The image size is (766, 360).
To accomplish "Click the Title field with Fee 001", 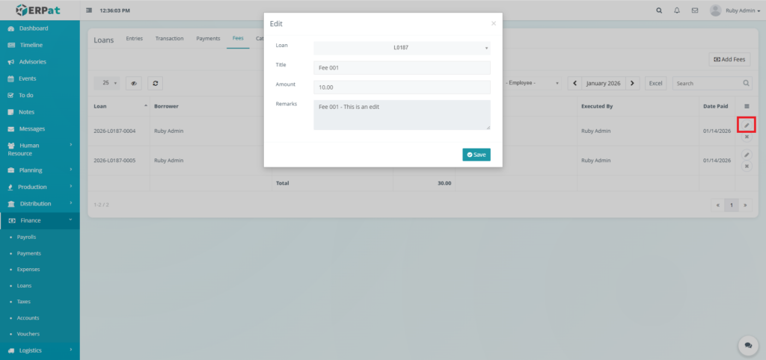I will [402, 68].
